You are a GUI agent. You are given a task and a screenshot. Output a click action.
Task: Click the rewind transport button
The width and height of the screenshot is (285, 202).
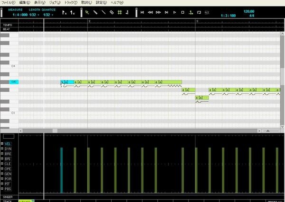point(151,13)
